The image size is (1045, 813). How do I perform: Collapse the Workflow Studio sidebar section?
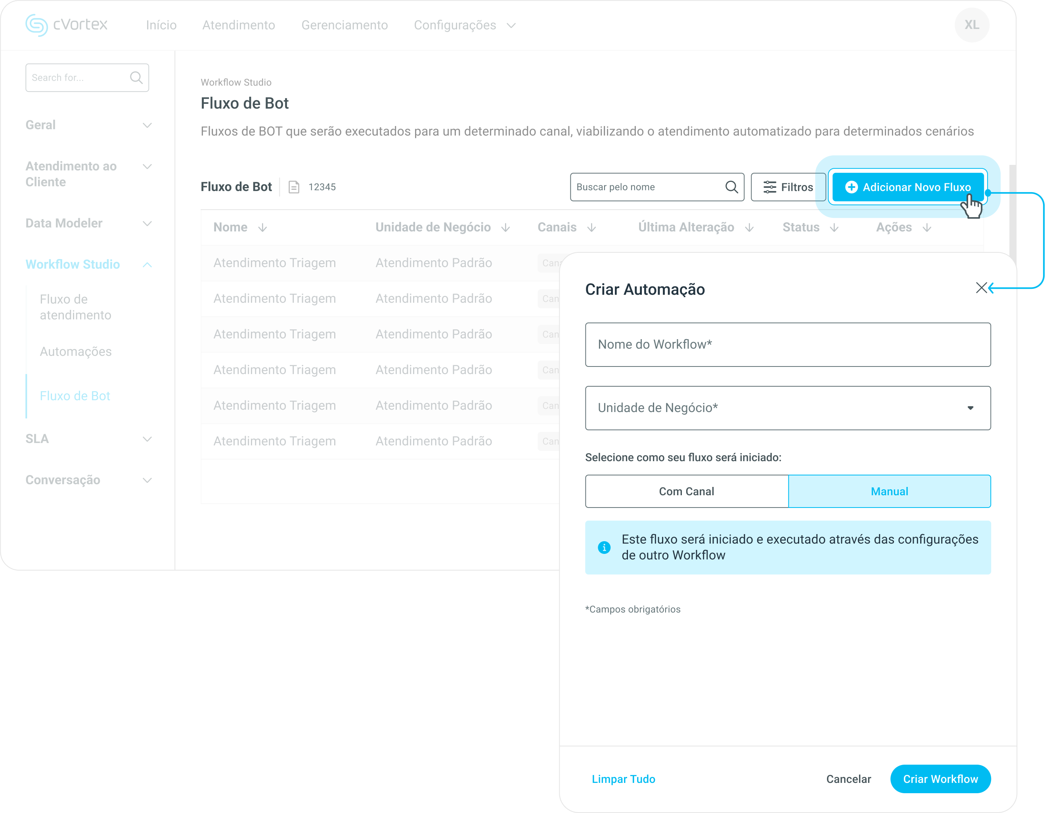(147, 265)
